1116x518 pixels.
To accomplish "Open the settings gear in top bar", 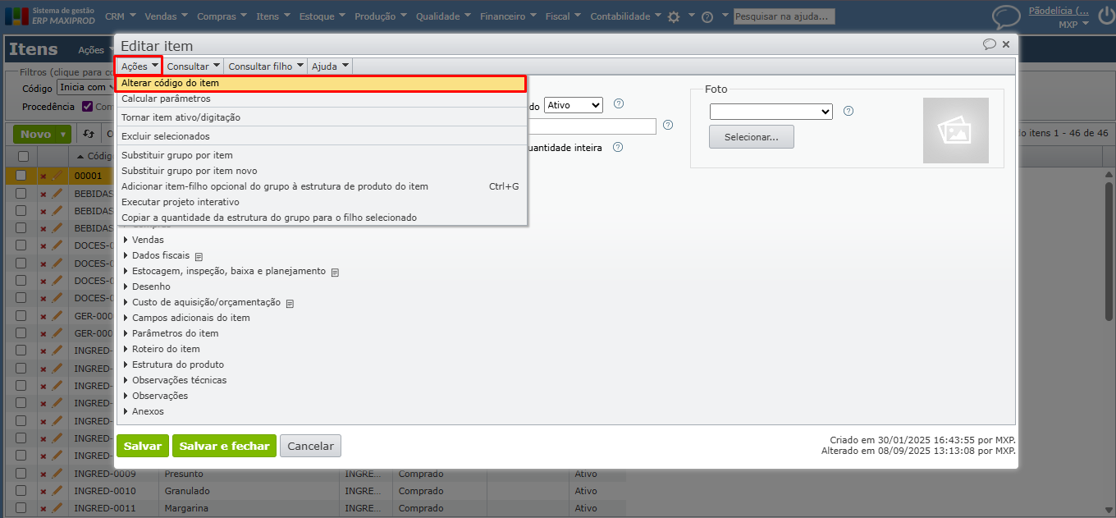I will coord(674,16).
